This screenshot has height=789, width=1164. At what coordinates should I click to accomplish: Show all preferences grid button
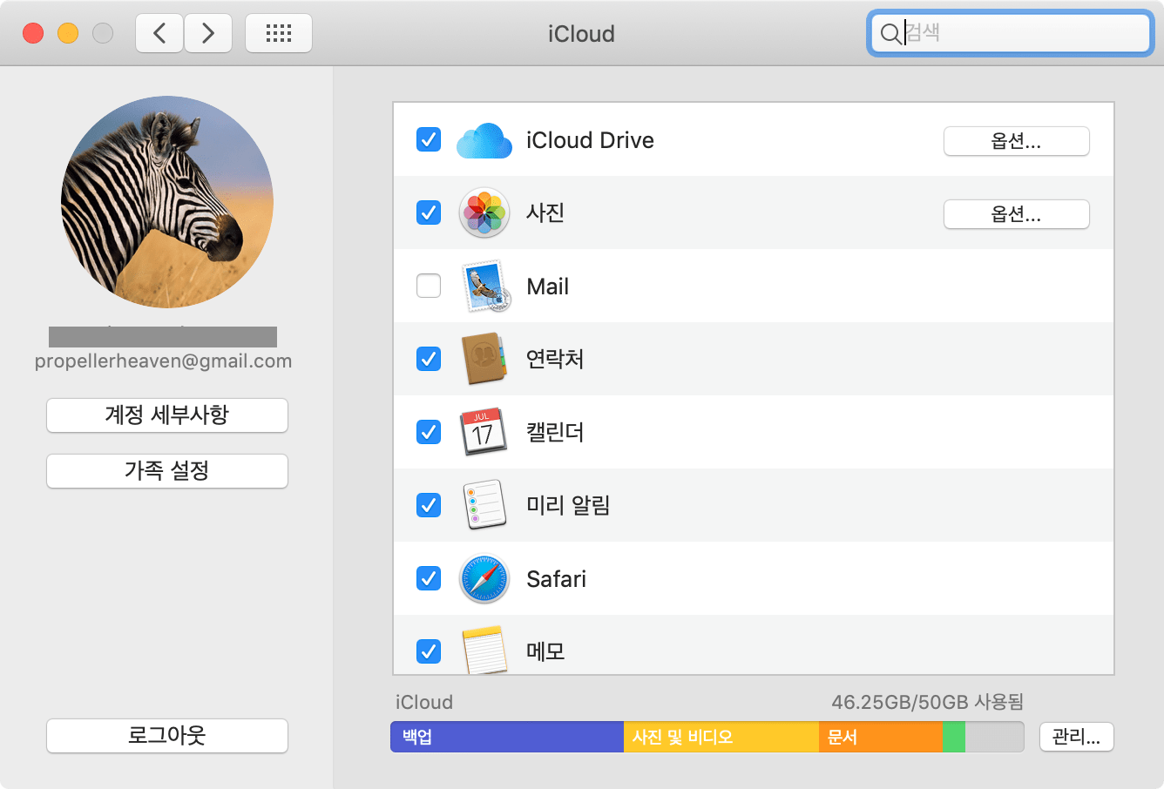[279, 34]
